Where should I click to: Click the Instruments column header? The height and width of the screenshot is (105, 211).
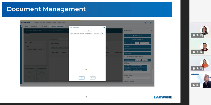coord(118,52)
